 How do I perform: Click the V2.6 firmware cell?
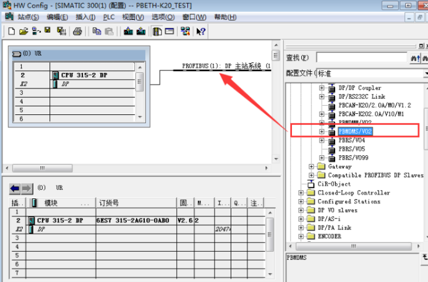pos(185,220)
